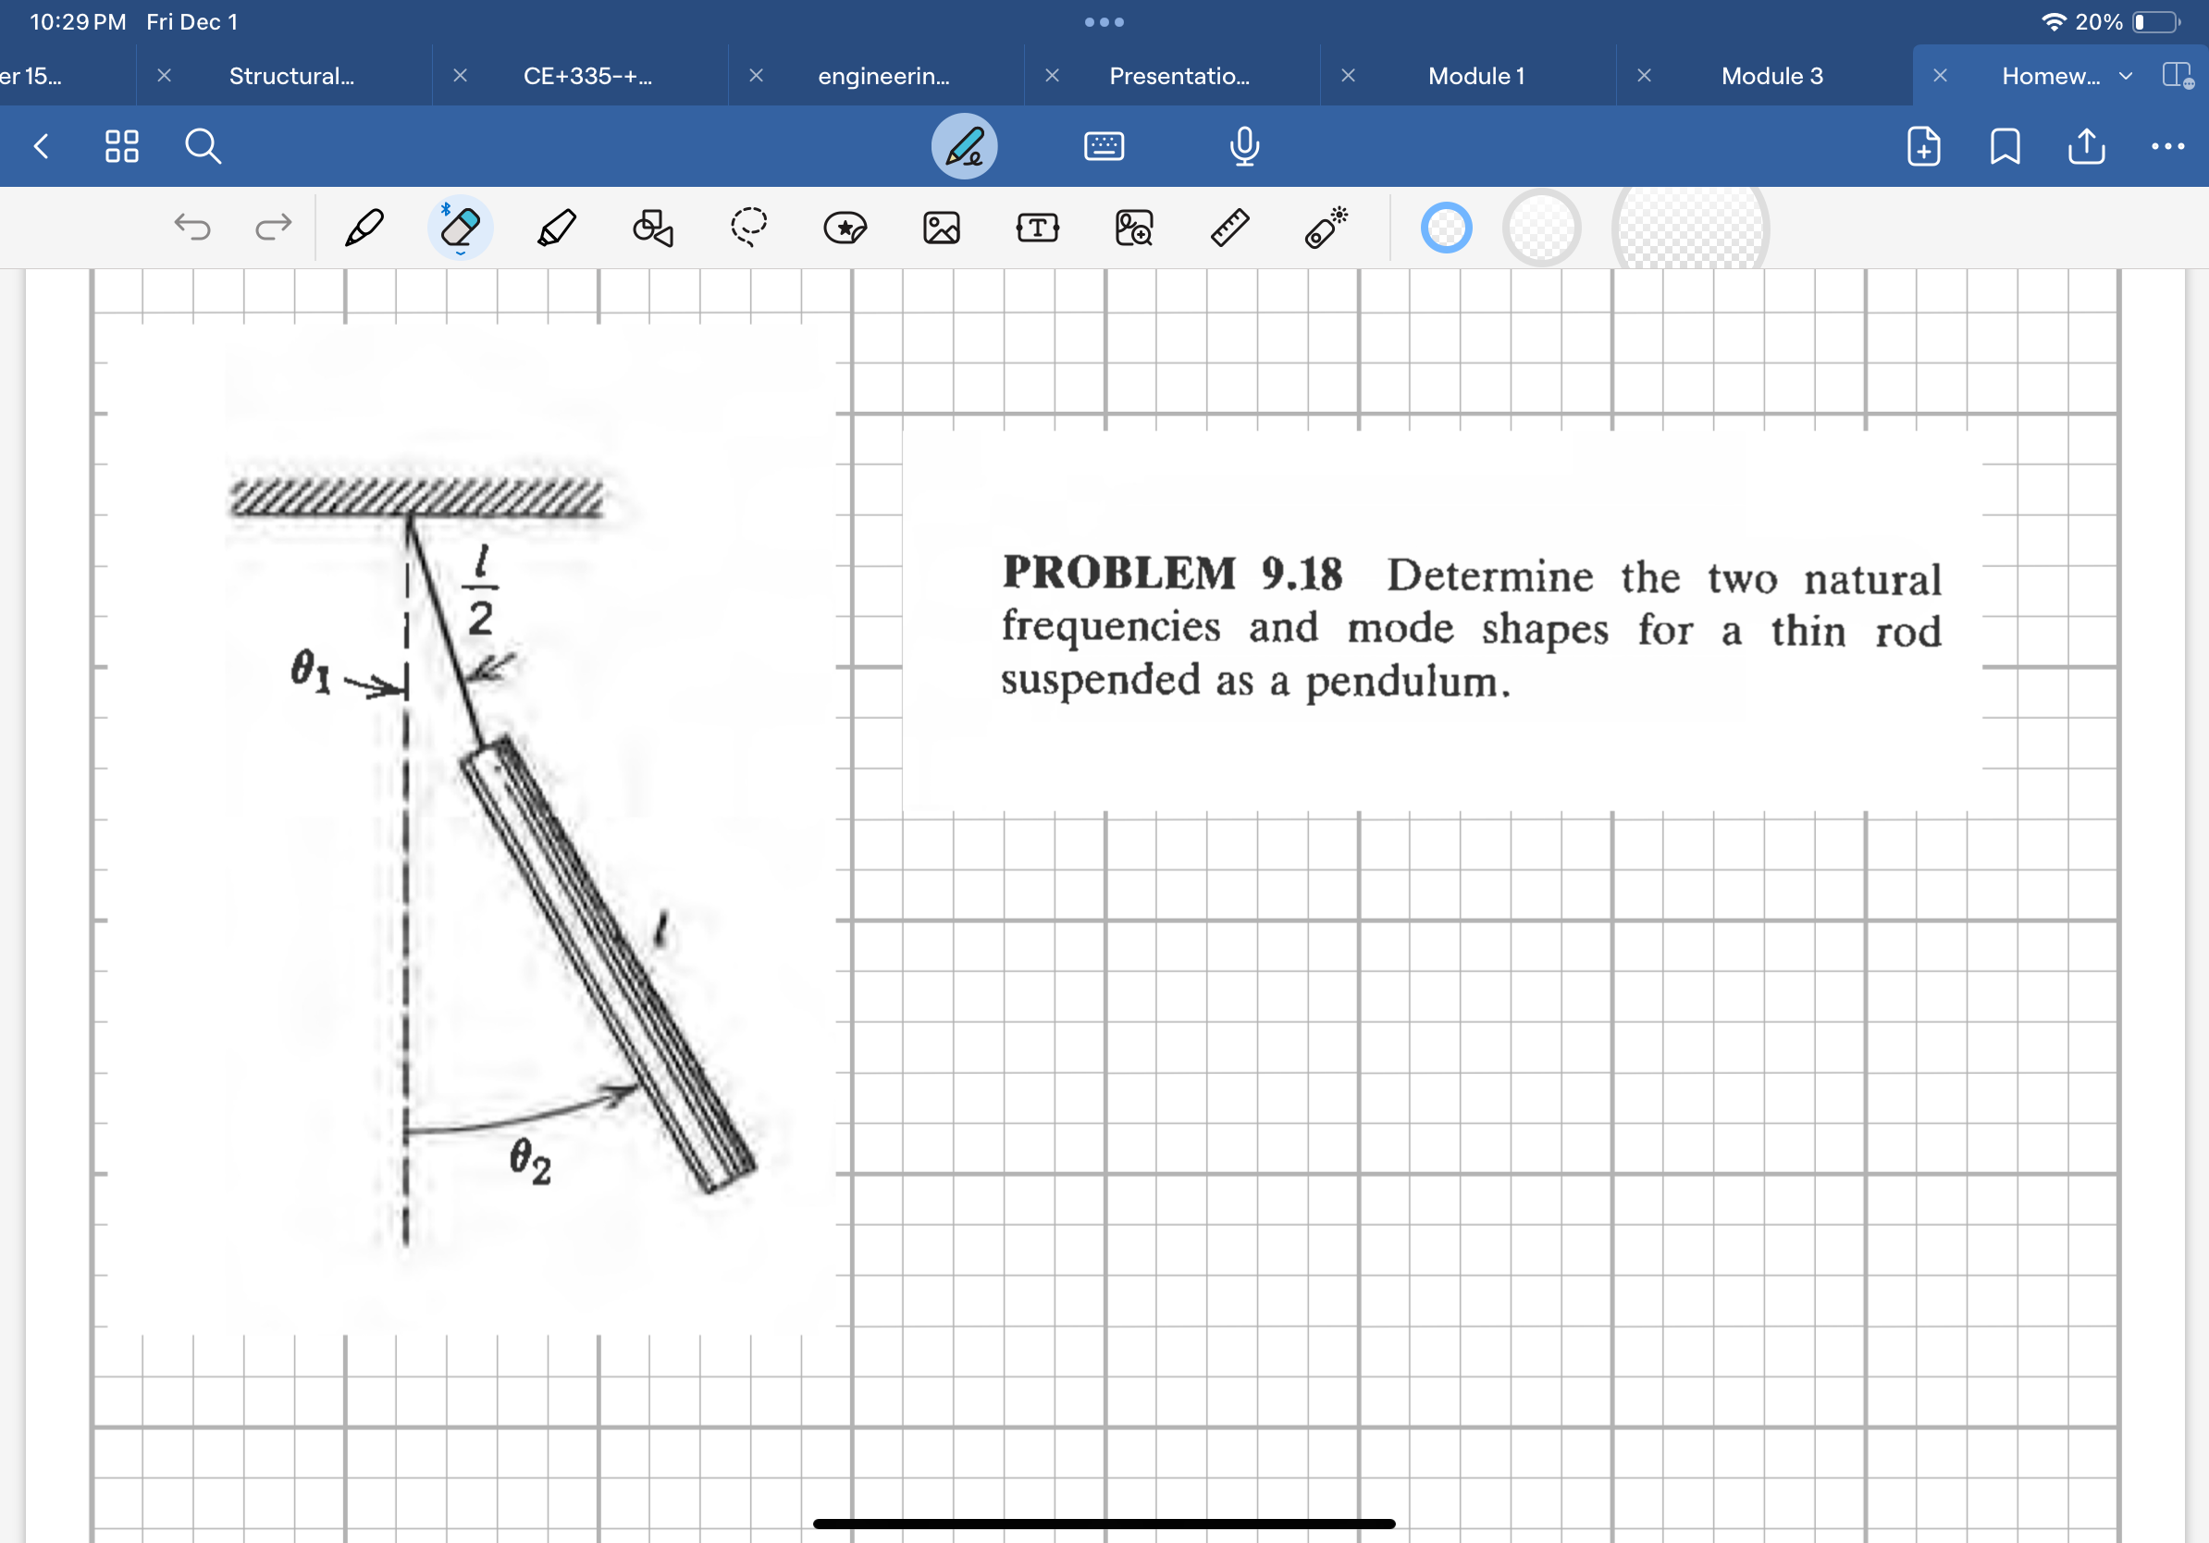Select the smallest eraser size circle

click(x=1448, y=228)
